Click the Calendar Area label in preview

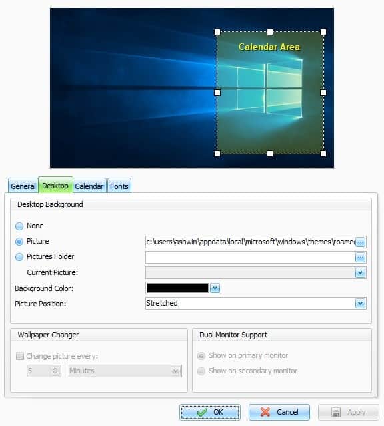click(x=269, y=47)
